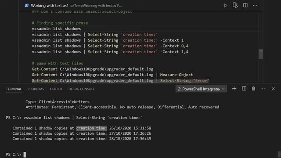The height and width of the screenshot is (158, 281).
Task: Split the editor to the right
Action: (x=245, y=5)
